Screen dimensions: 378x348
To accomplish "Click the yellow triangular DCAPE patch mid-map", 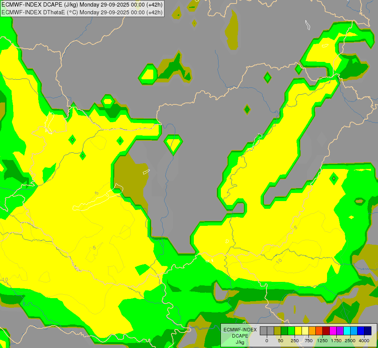I will [174, 142].
